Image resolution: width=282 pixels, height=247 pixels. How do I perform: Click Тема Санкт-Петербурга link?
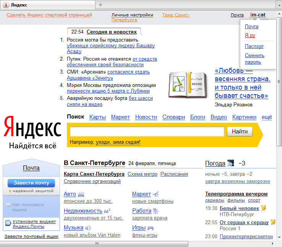tap(151, 18)
